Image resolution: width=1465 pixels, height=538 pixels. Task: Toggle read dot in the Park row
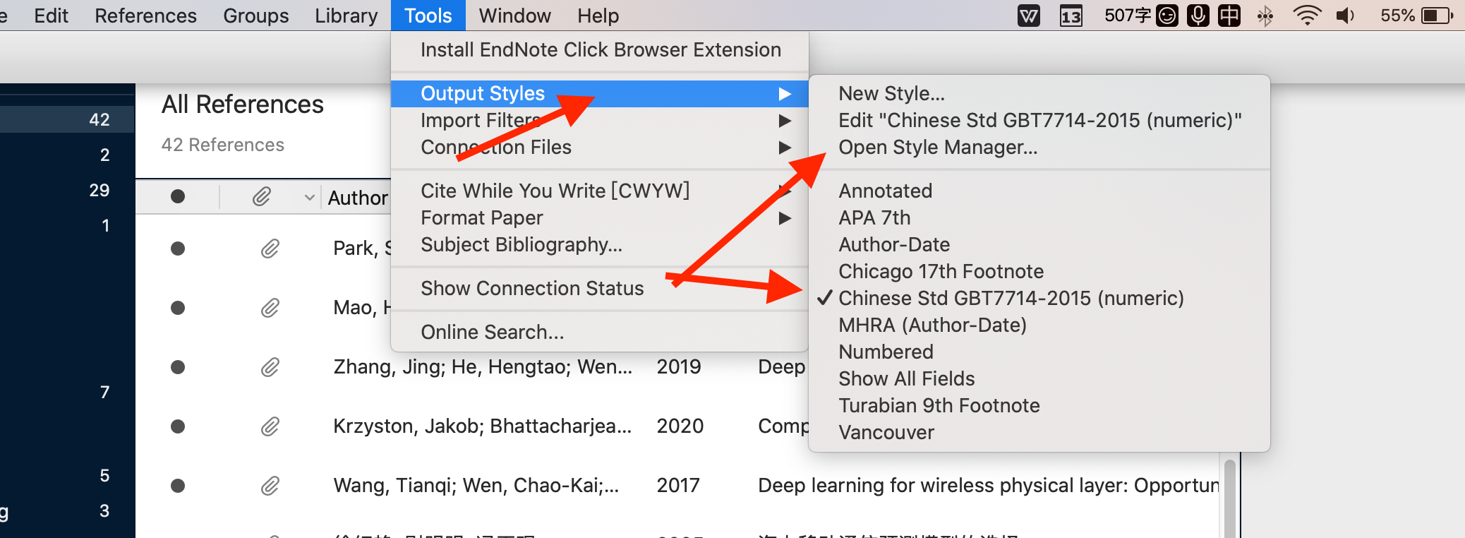178,249
